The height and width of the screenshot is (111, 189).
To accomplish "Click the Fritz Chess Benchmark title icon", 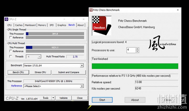I will [x=91, y=10].
